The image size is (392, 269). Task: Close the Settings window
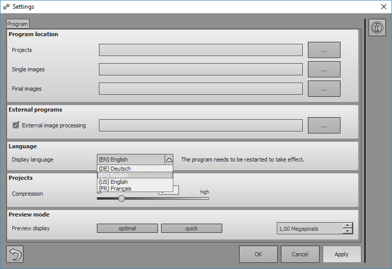coord(384,7)
